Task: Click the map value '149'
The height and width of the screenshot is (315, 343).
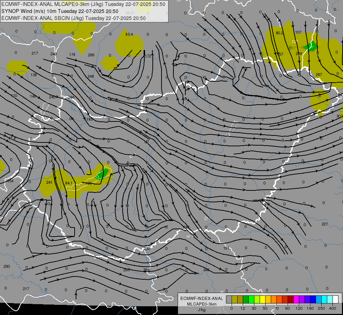Action: (x=33, y=96)
